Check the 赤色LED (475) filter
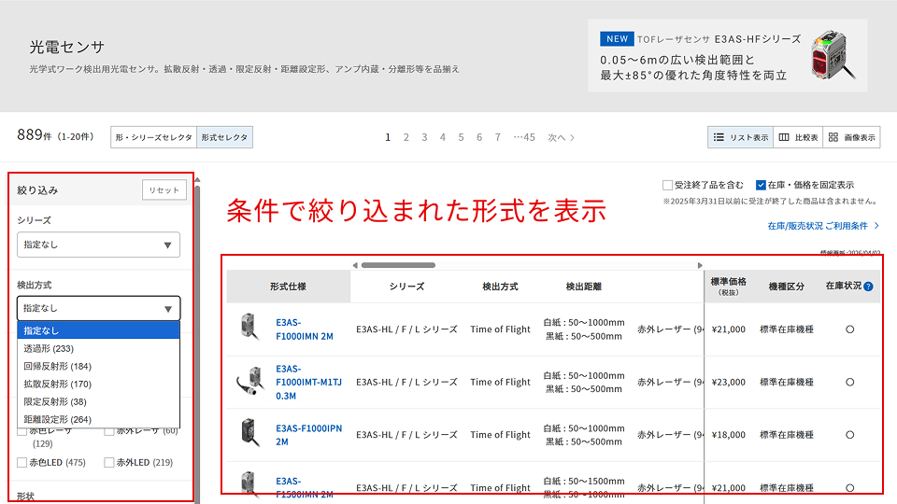Screen dimensions: 897x504 tap(22, 462)
